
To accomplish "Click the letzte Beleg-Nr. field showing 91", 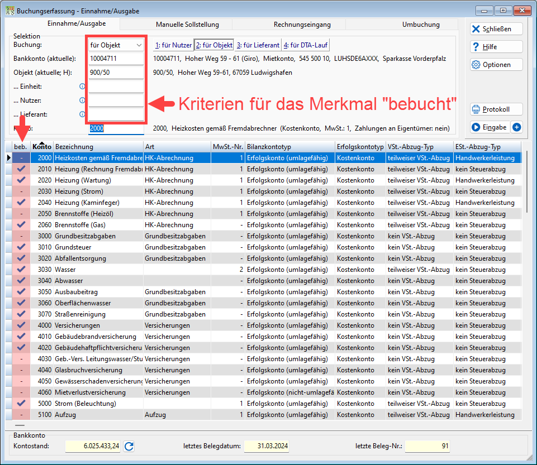I will coord(427,446).
